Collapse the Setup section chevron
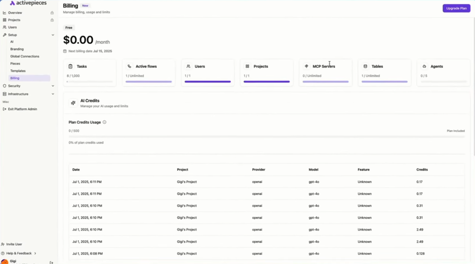This screenshot has height=264, width=475. 53,35
